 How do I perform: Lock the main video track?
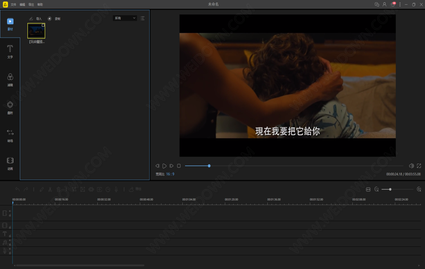[10, 215]
